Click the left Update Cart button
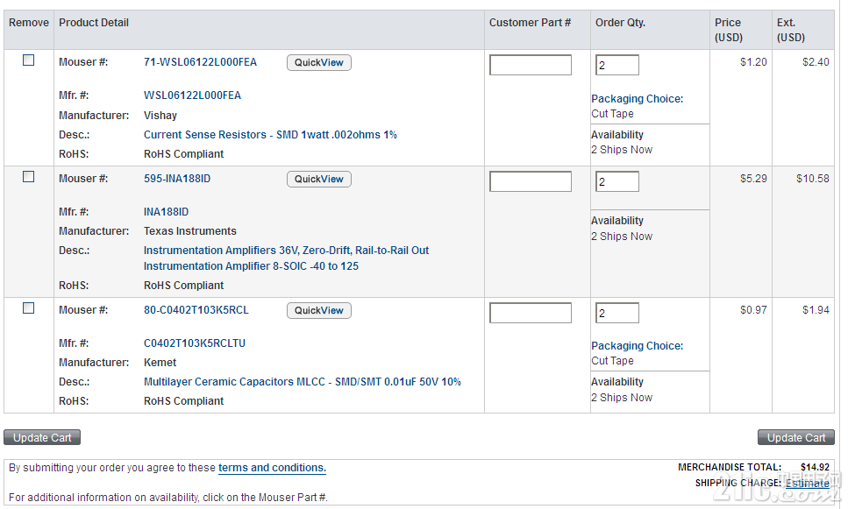The image size is (848, 509). [x=42, y=437]
